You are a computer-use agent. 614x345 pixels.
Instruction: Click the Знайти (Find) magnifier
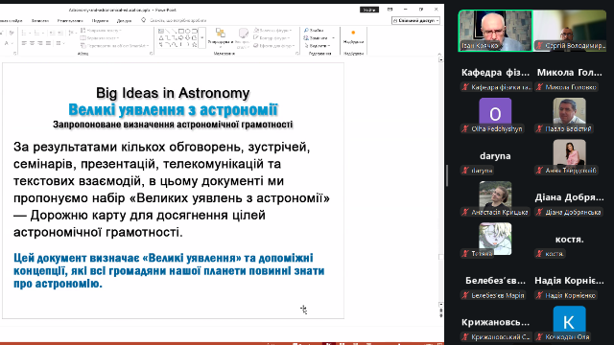[x=306, y=30]
